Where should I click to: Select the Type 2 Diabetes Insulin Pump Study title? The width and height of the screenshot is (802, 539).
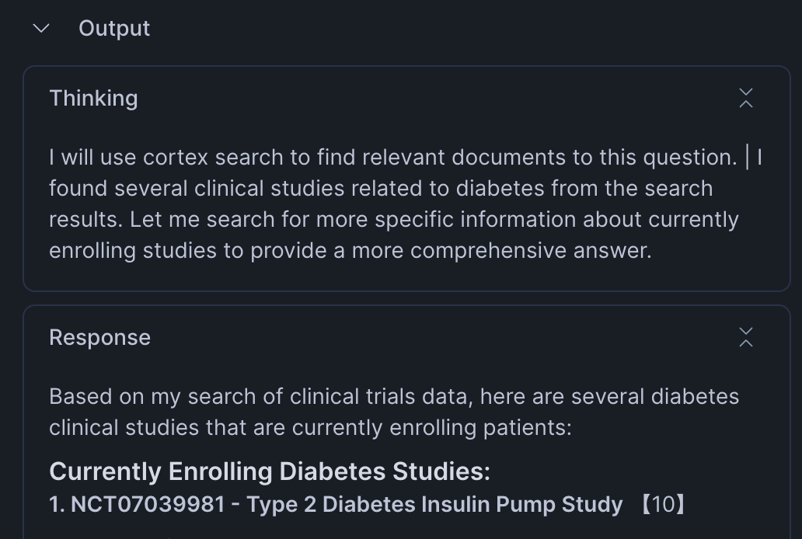click(434, 505)
